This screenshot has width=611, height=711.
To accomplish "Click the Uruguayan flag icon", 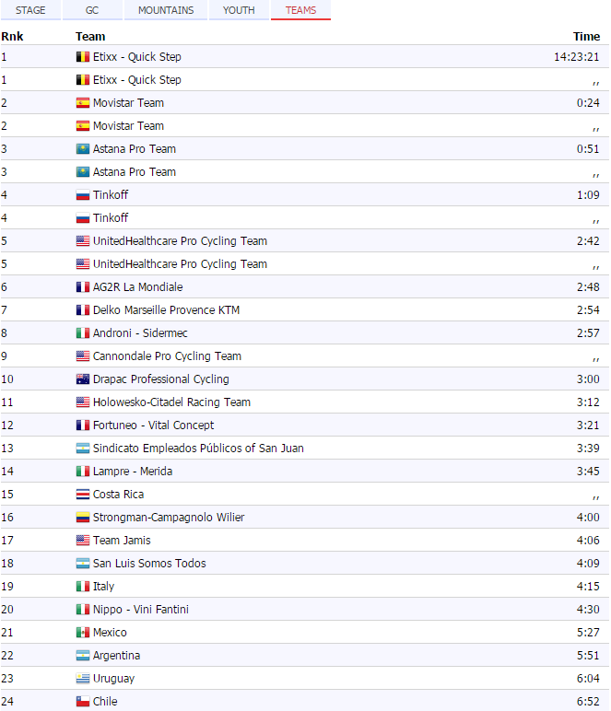I will 83,679.
